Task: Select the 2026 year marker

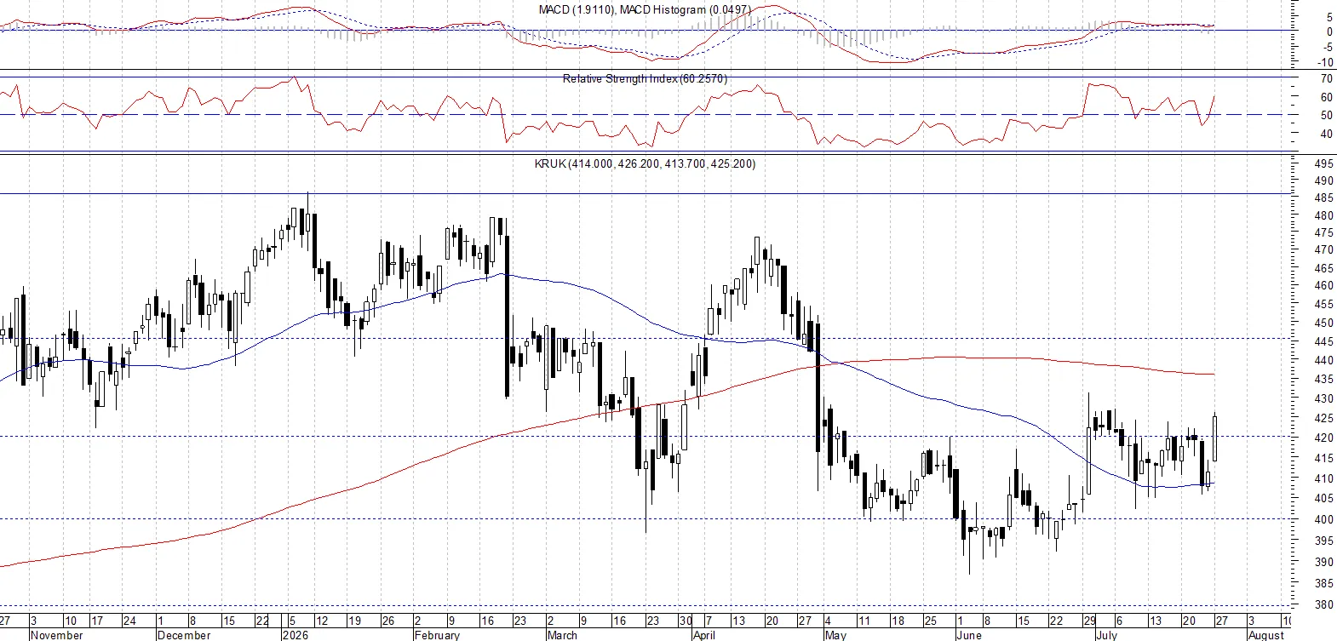Action: pyautogui.click(x=295, y=635)
